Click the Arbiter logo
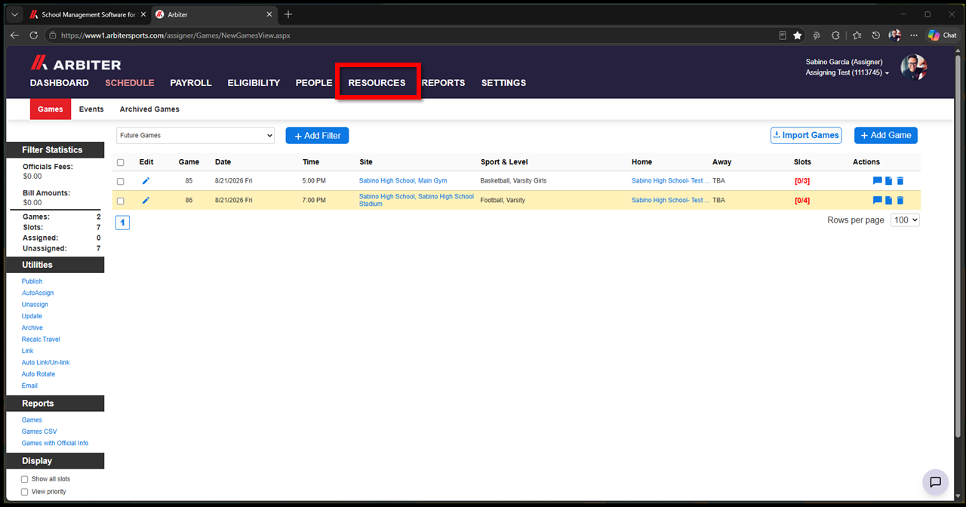Viewport: 966px width, 507px height. pos(75,64)
